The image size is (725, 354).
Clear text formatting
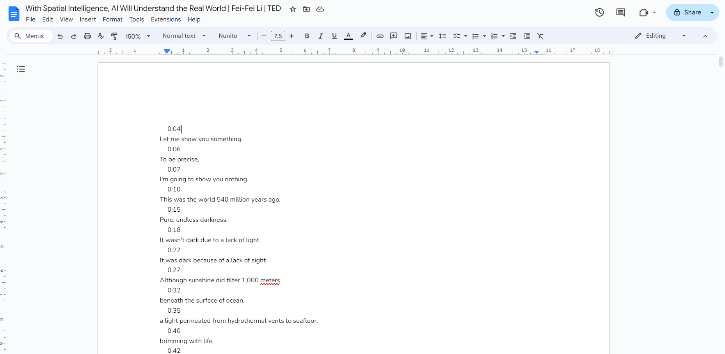tap(540, 36)
